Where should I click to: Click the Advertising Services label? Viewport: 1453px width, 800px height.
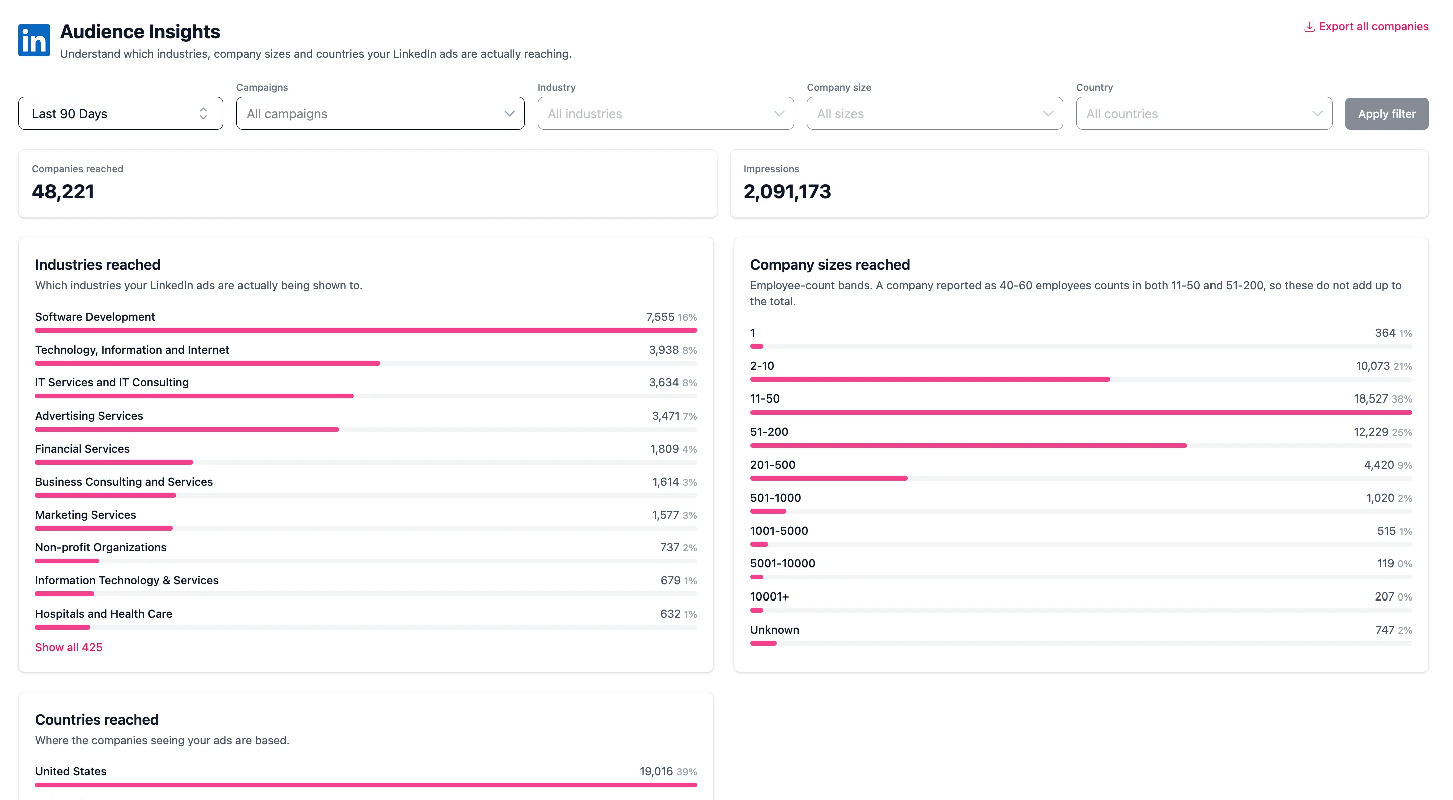89,416
